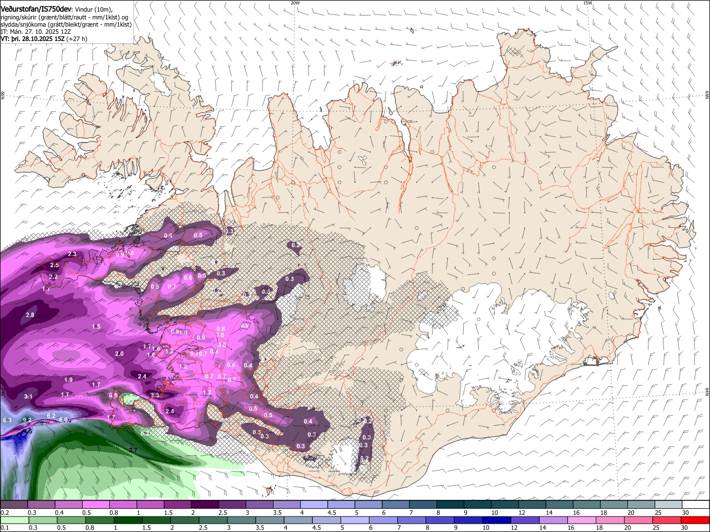Select the '3.1' value on the map

click(x=28, y=396)
